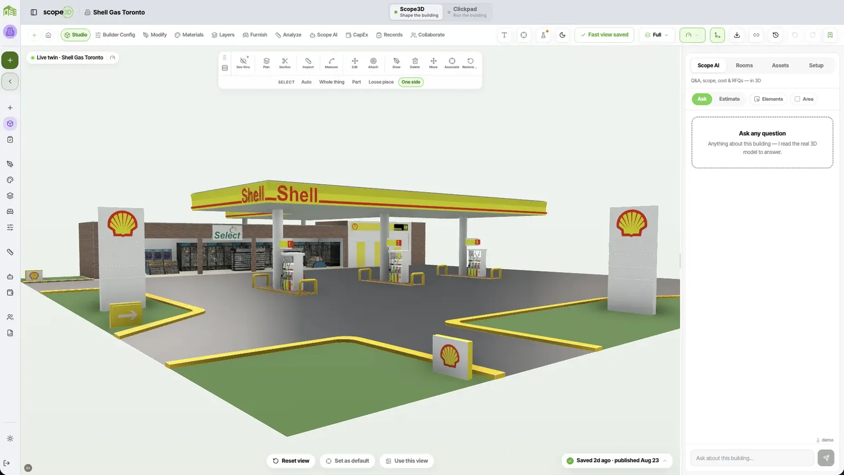Viewport: 844px width, 475px height.
Task: Click the plus icon beside home
Action: [x=34, y=35]
